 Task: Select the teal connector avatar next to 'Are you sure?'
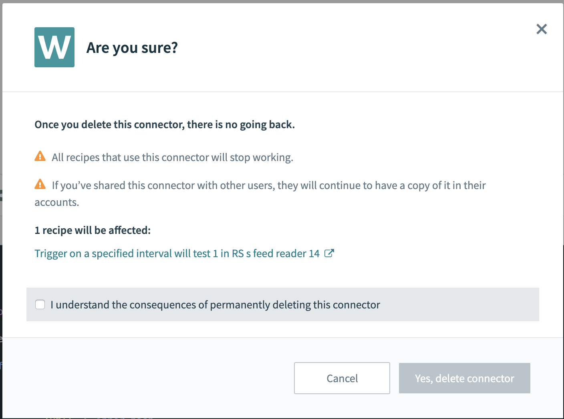54,47
